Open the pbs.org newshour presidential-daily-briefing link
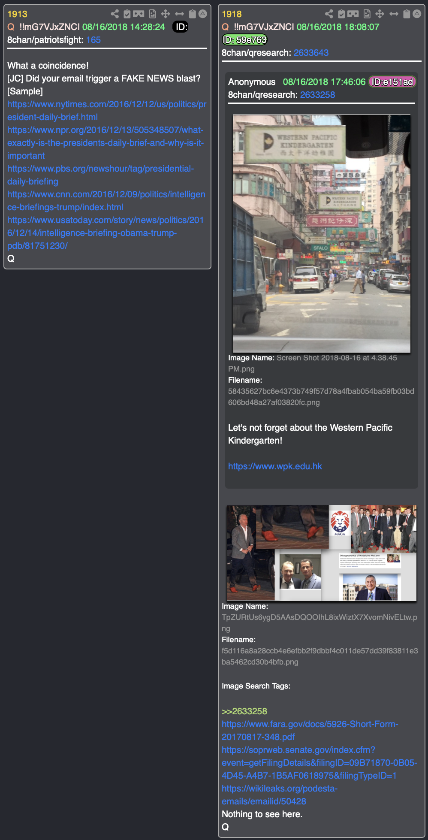The image size is (428, 840). 101,175
